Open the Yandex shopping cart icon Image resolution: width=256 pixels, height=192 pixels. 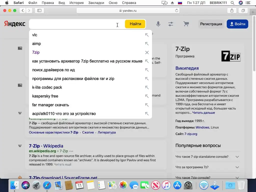click(186, 24)
